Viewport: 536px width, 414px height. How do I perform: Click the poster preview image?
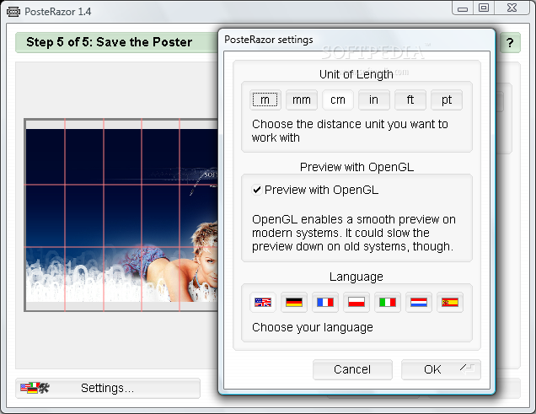121,215
